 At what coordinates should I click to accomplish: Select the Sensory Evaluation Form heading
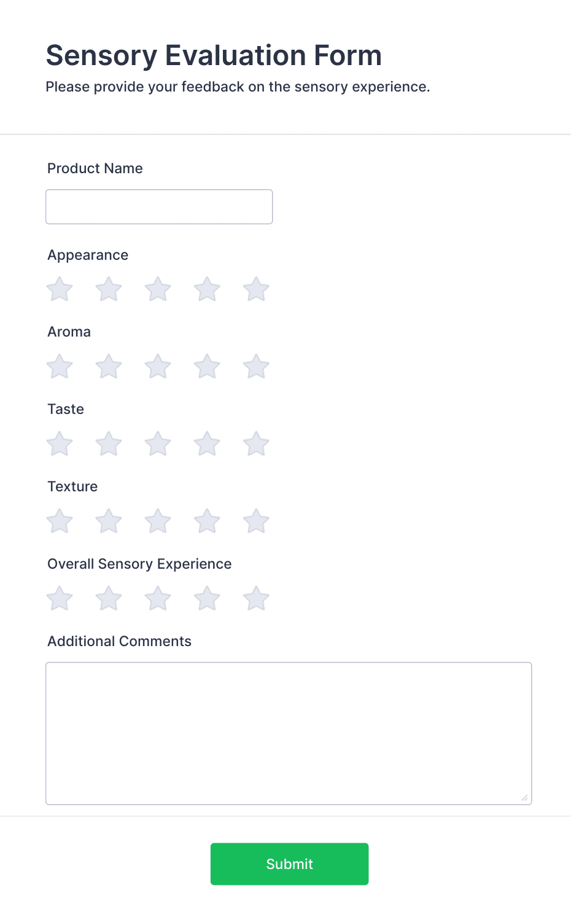(x=214, y=55)
